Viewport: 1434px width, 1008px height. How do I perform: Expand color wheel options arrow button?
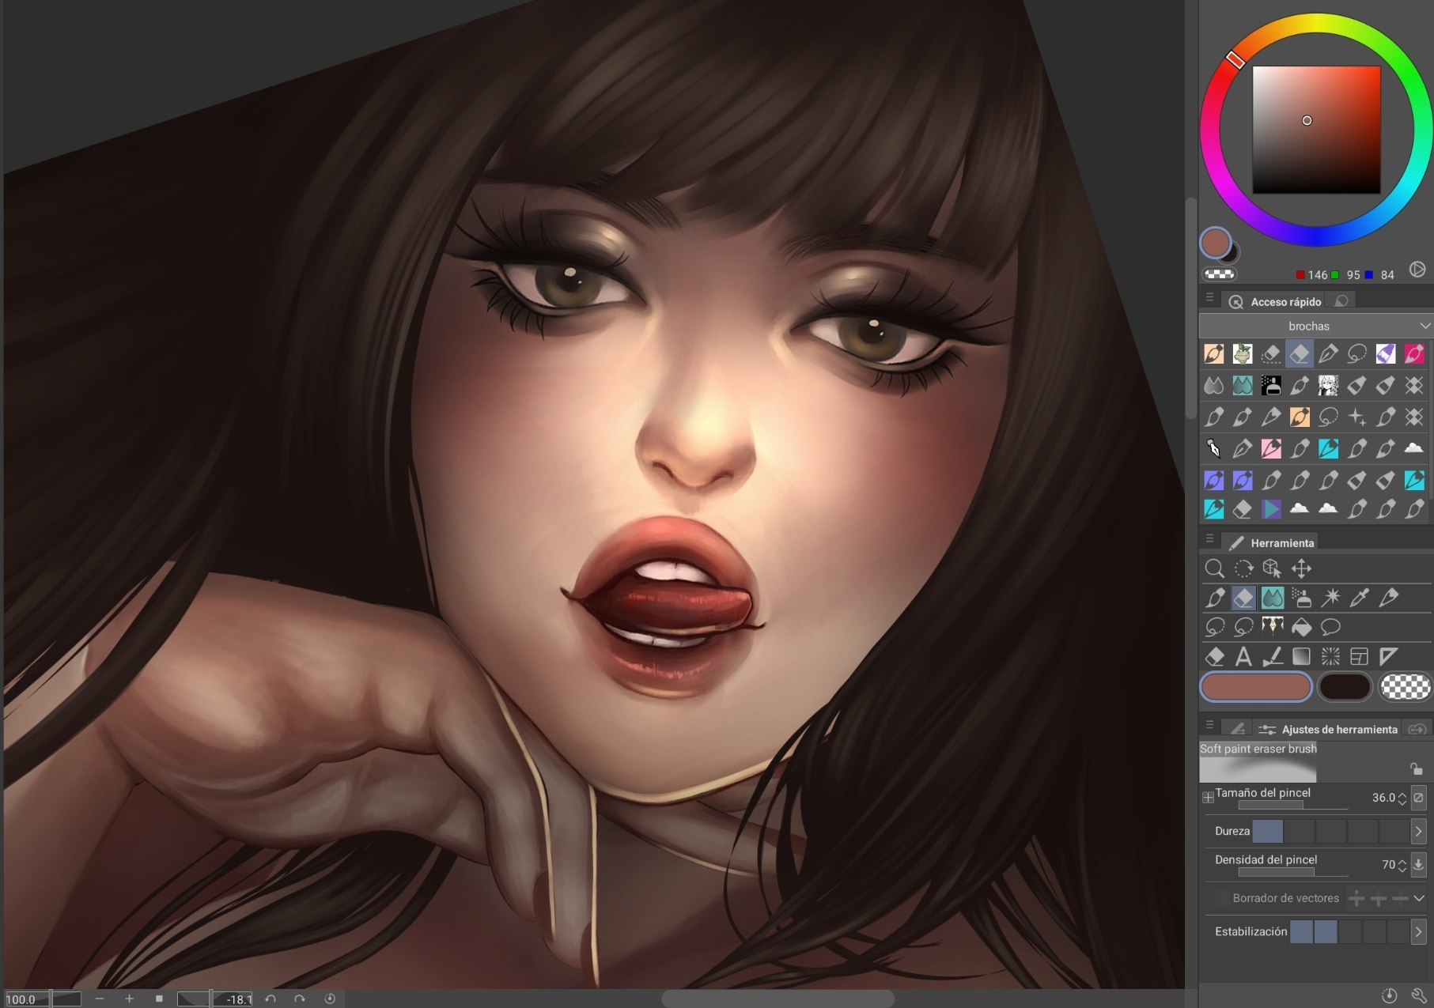1417,270
